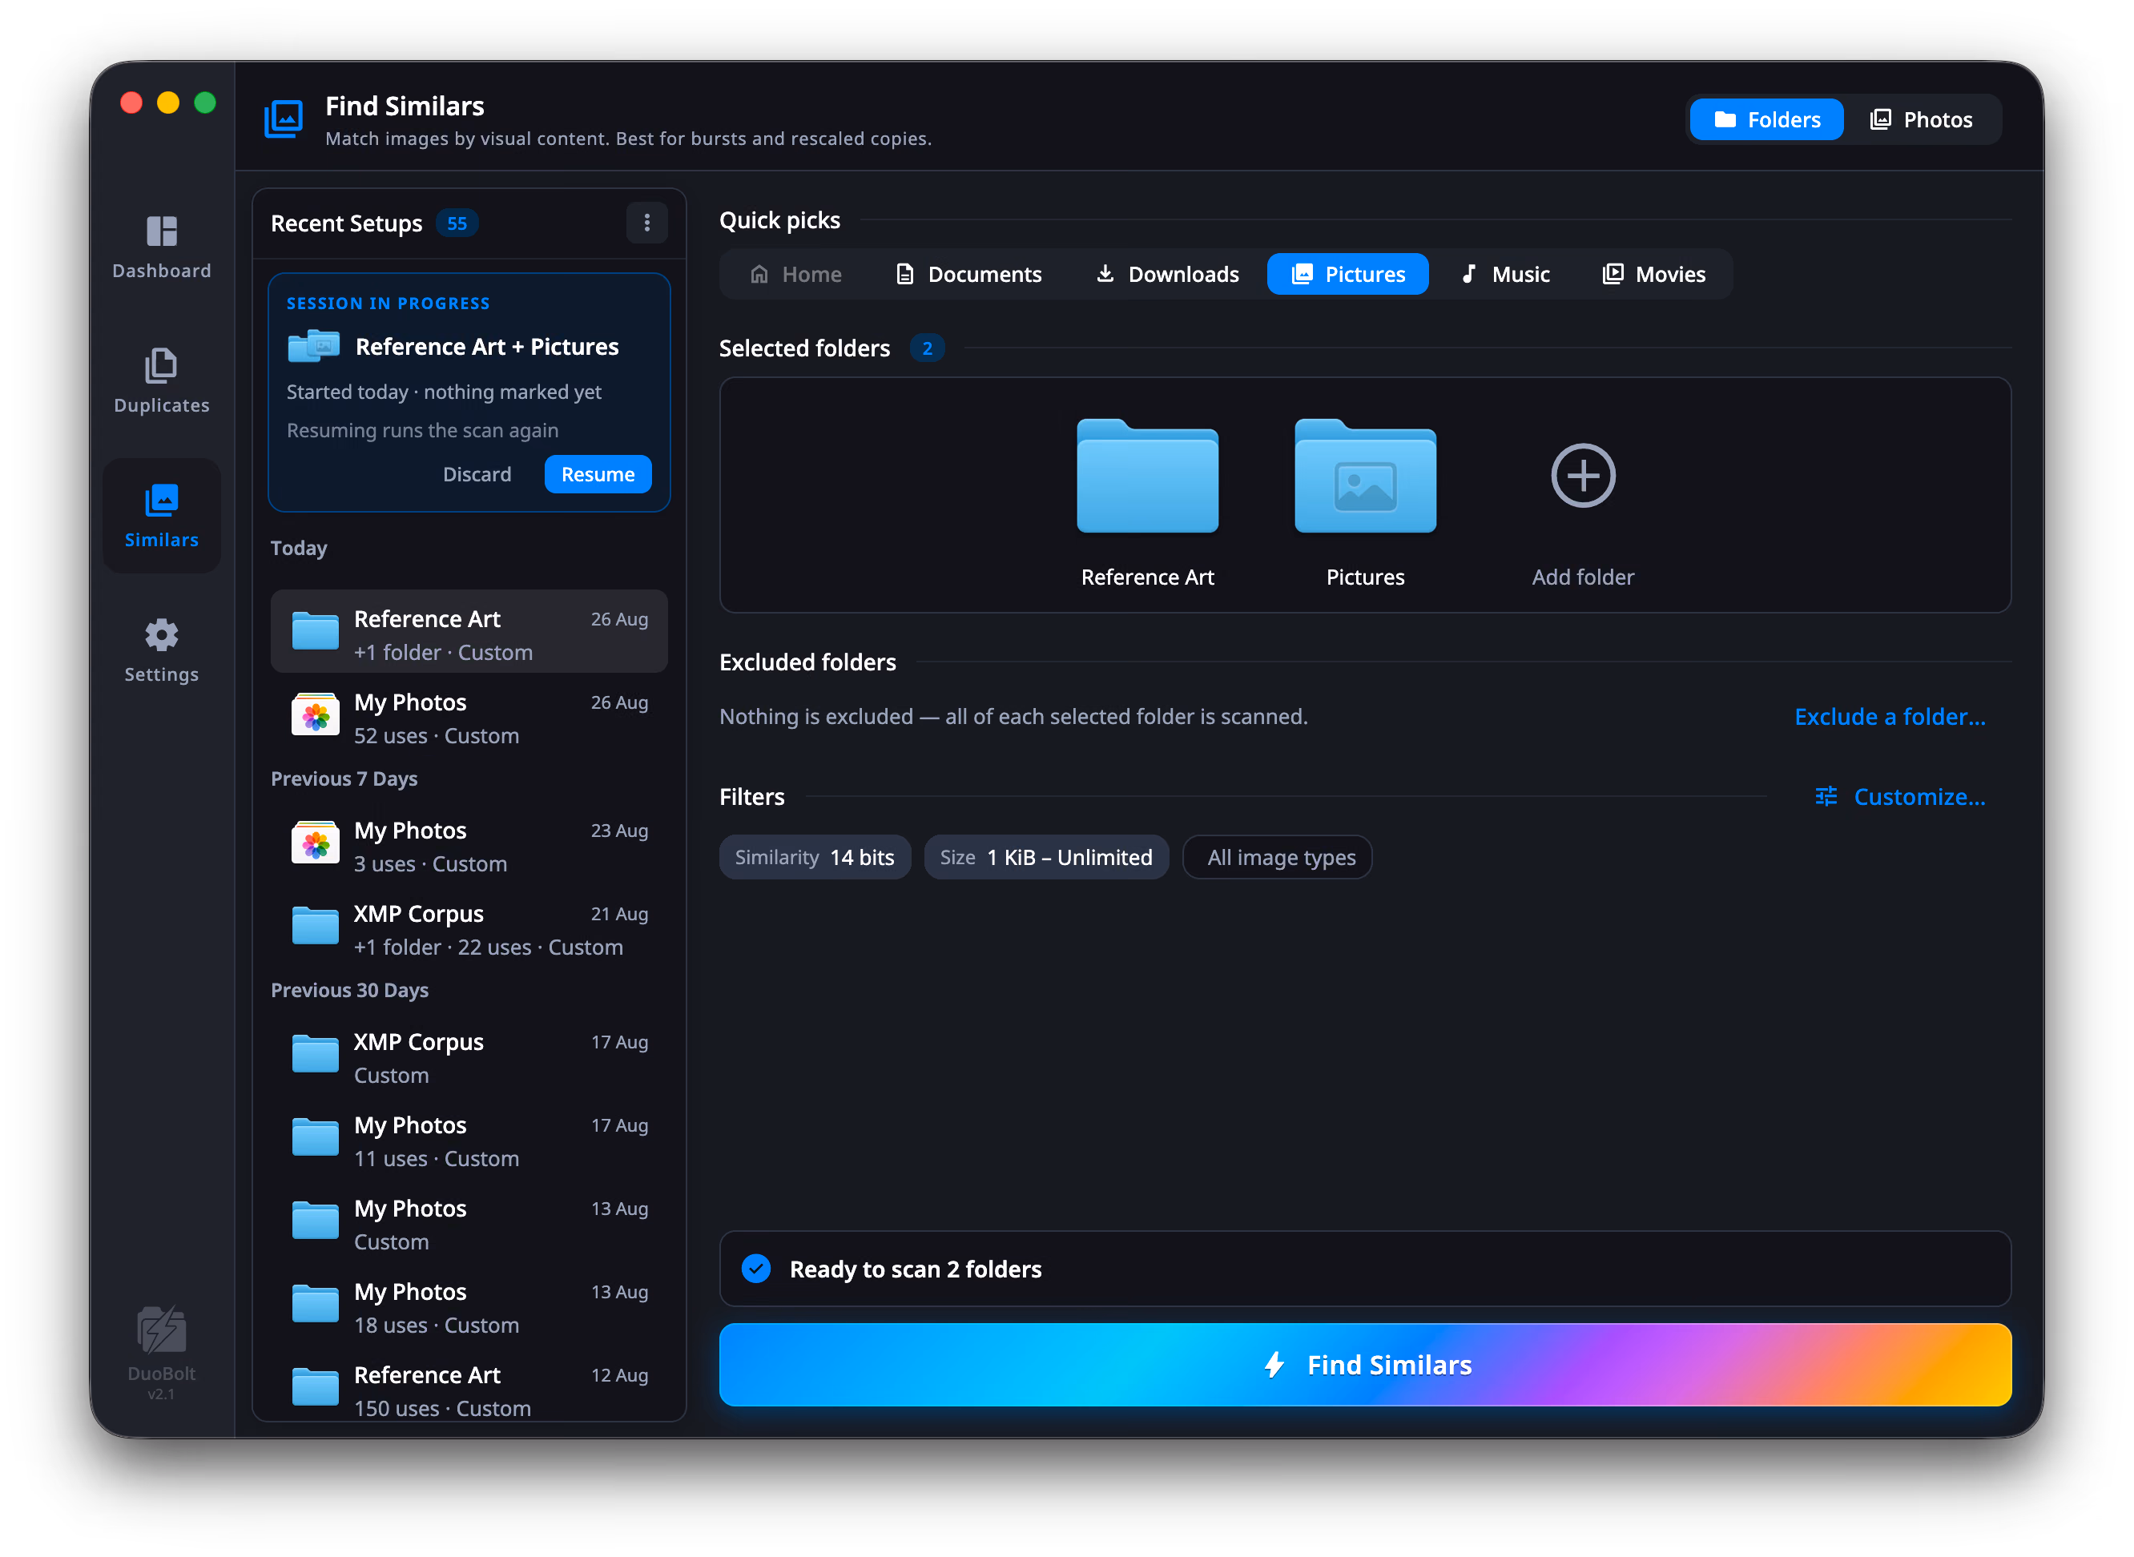Click the Pictures selected folder icon

coord(1365,476)
